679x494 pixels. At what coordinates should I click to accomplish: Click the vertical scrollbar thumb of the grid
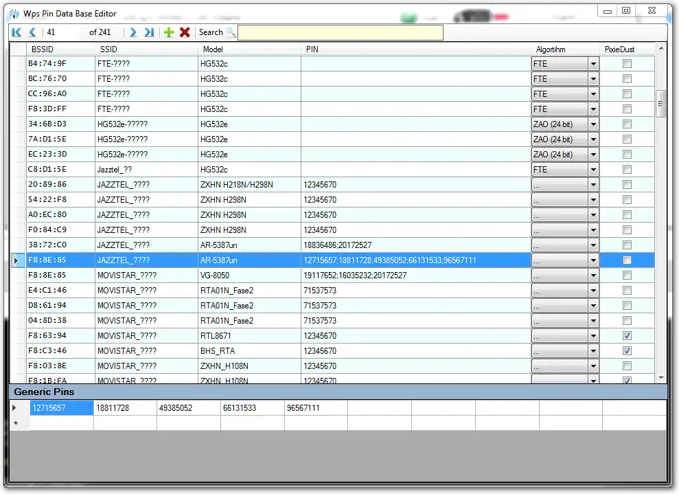pyautogui.click(x=661, y=104)
